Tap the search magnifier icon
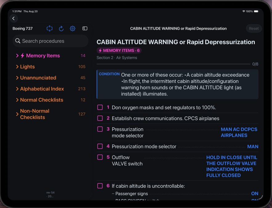The height and width of the screenshot is (208, 272). point(18,41)
